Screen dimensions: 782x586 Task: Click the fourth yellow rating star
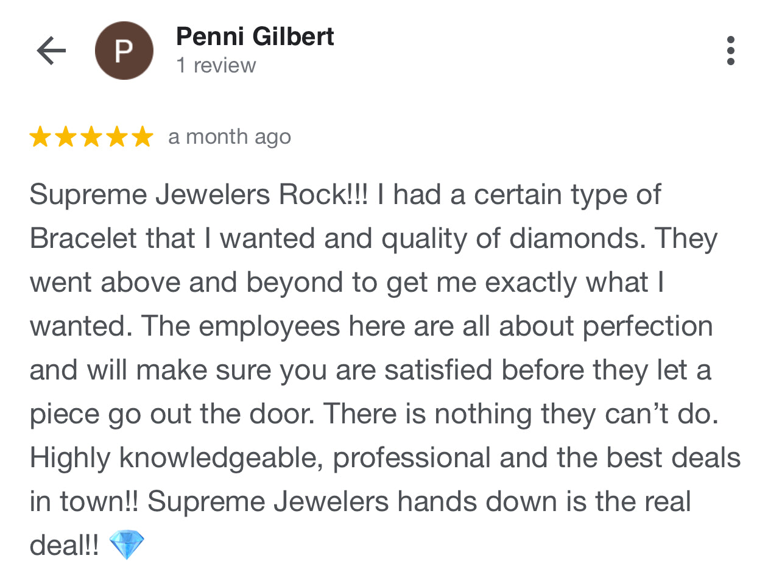117,137
